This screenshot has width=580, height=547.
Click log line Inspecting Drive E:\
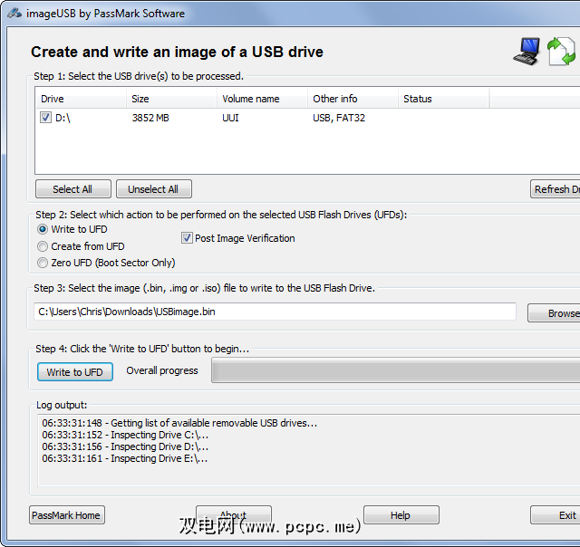[125, 458]
